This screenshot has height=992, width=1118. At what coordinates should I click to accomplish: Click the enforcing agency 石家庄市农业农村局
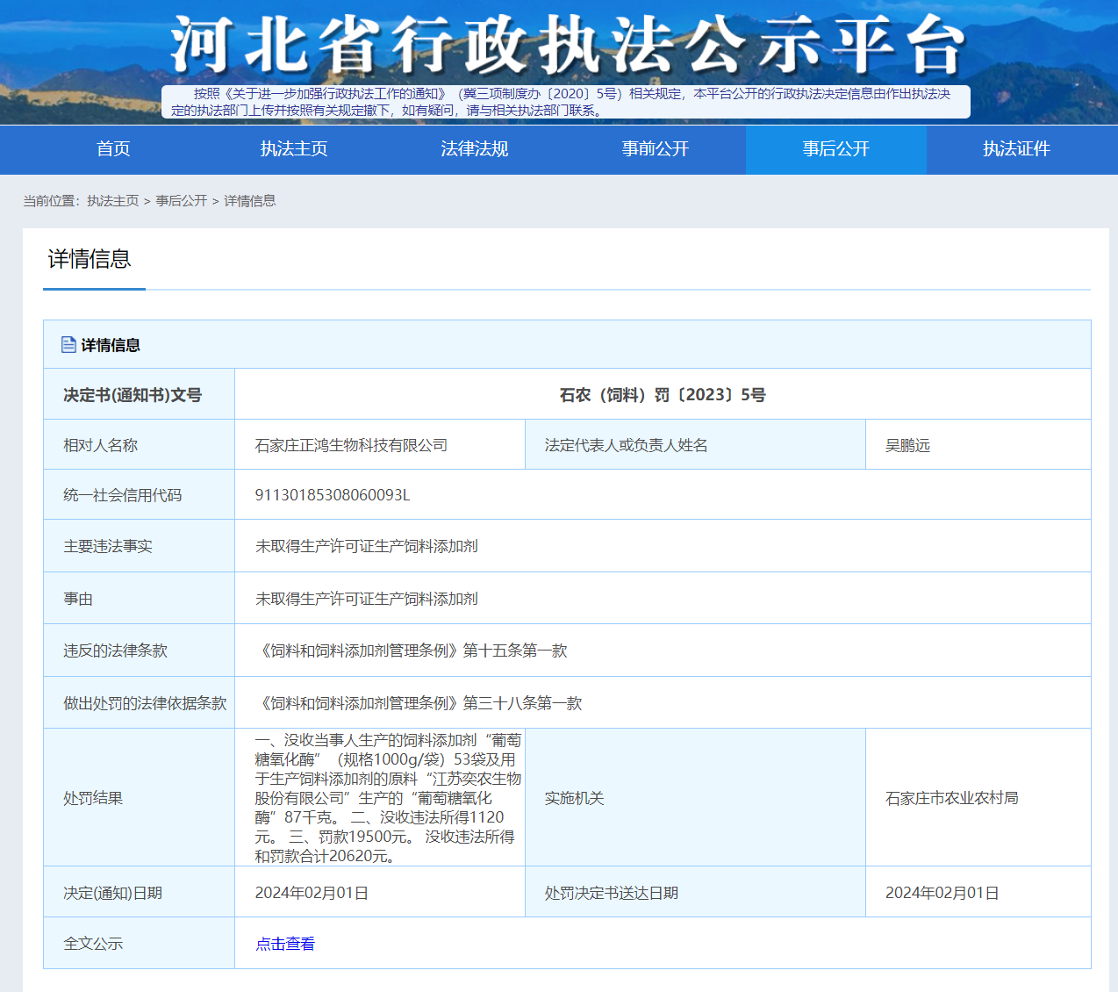coord(951,798)
